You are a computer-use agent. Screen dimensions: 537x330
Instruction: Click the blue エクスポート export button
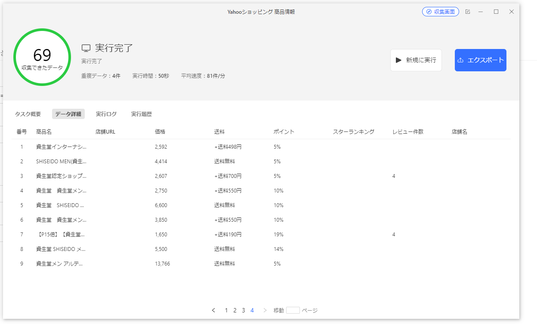click(x=480, y=60)
